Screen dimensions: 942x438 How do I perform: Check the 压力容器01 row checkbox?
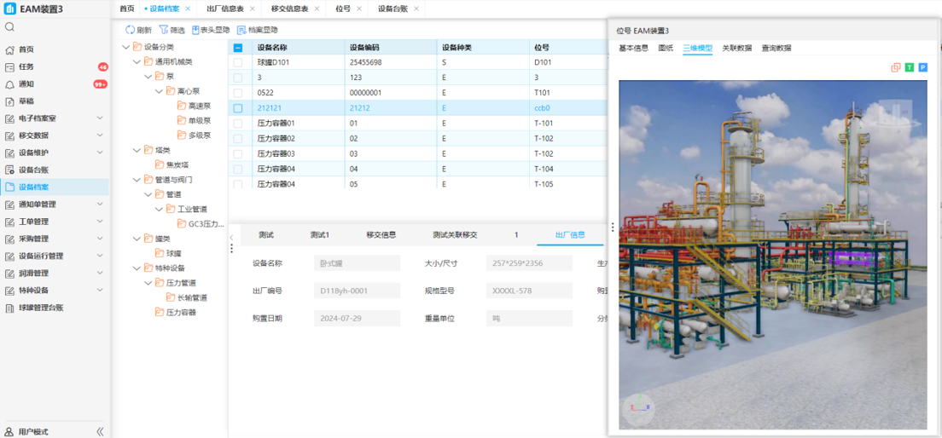(x=238, y=123)
